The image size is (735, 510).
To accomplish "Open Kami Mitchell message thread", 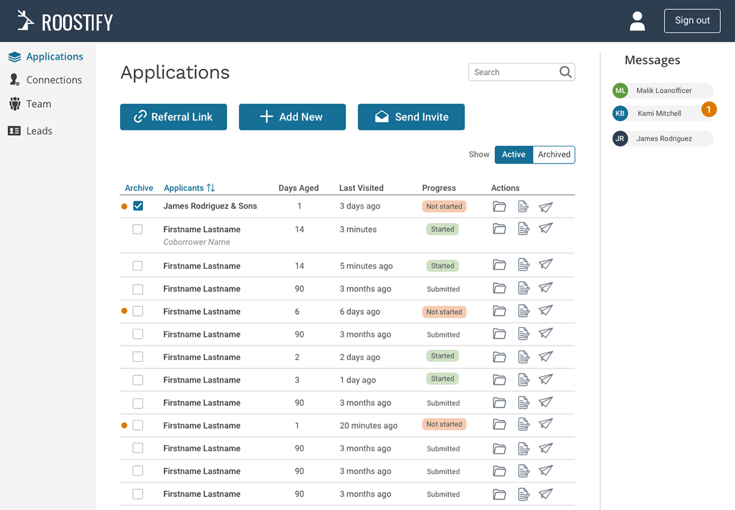I will click(x=663, y=113).
